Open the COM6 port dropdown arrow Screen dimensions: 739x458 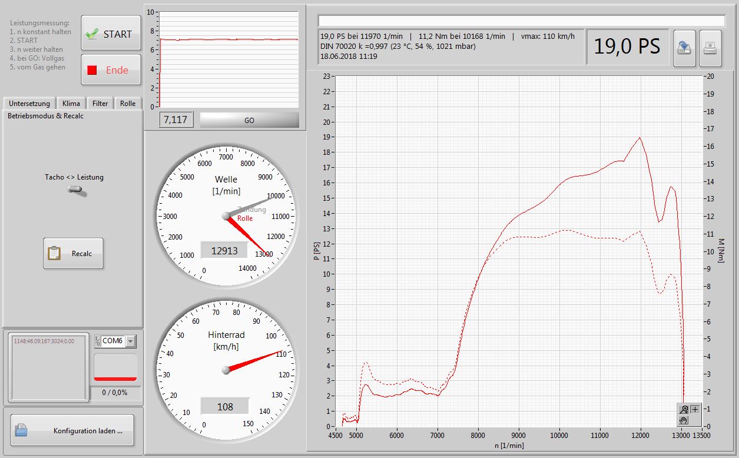(x=131, y=341)
